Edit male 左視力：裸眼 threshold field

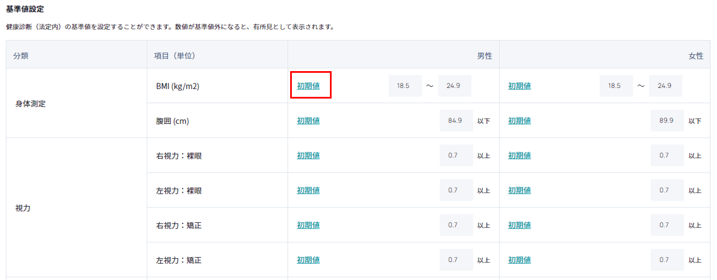457,190
